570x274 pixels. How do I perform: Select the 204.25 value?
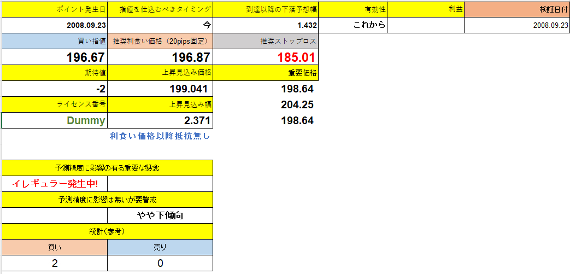(x=297, y=105)
